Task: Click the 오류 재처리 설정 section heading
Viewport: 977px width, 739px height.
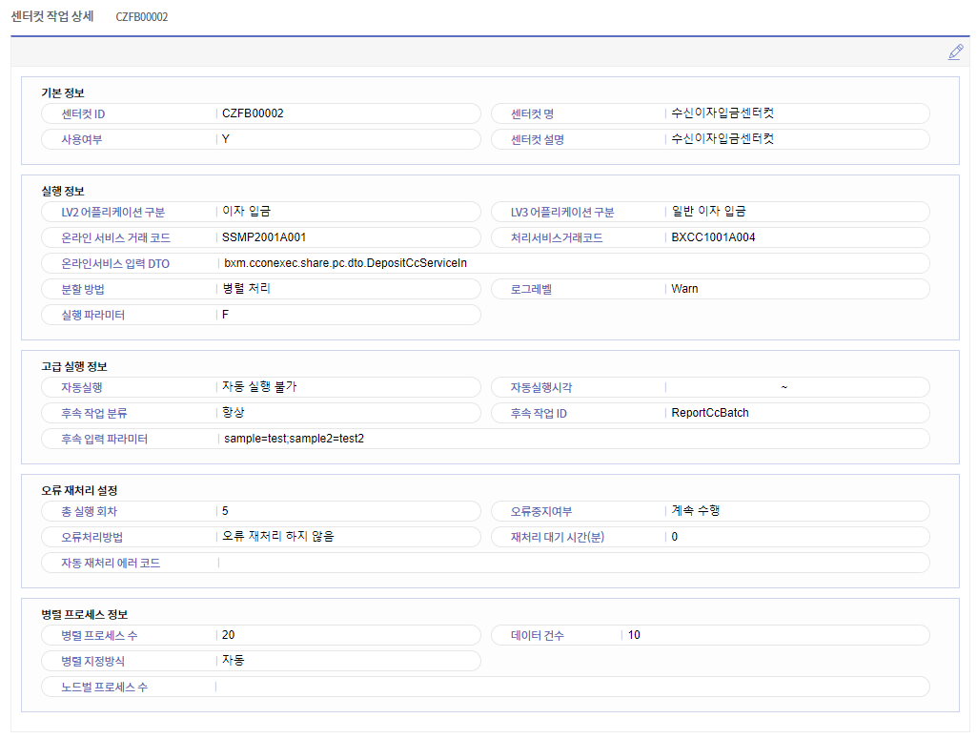Action: (x=79, y=490)
